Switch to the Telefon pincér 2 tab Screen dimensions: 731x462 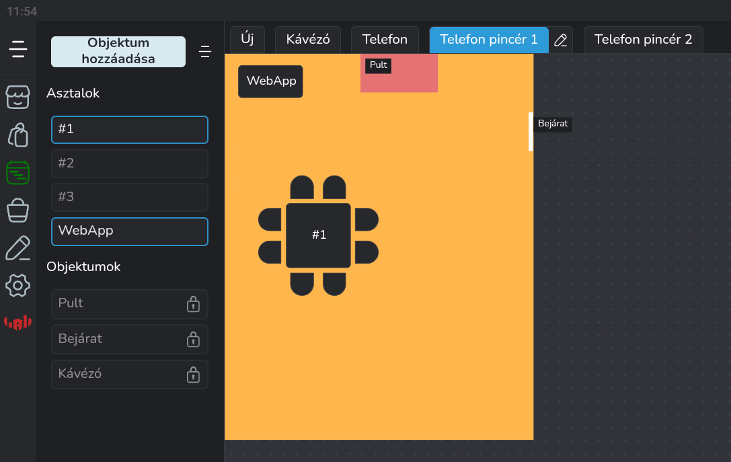(x=643, y=40)
